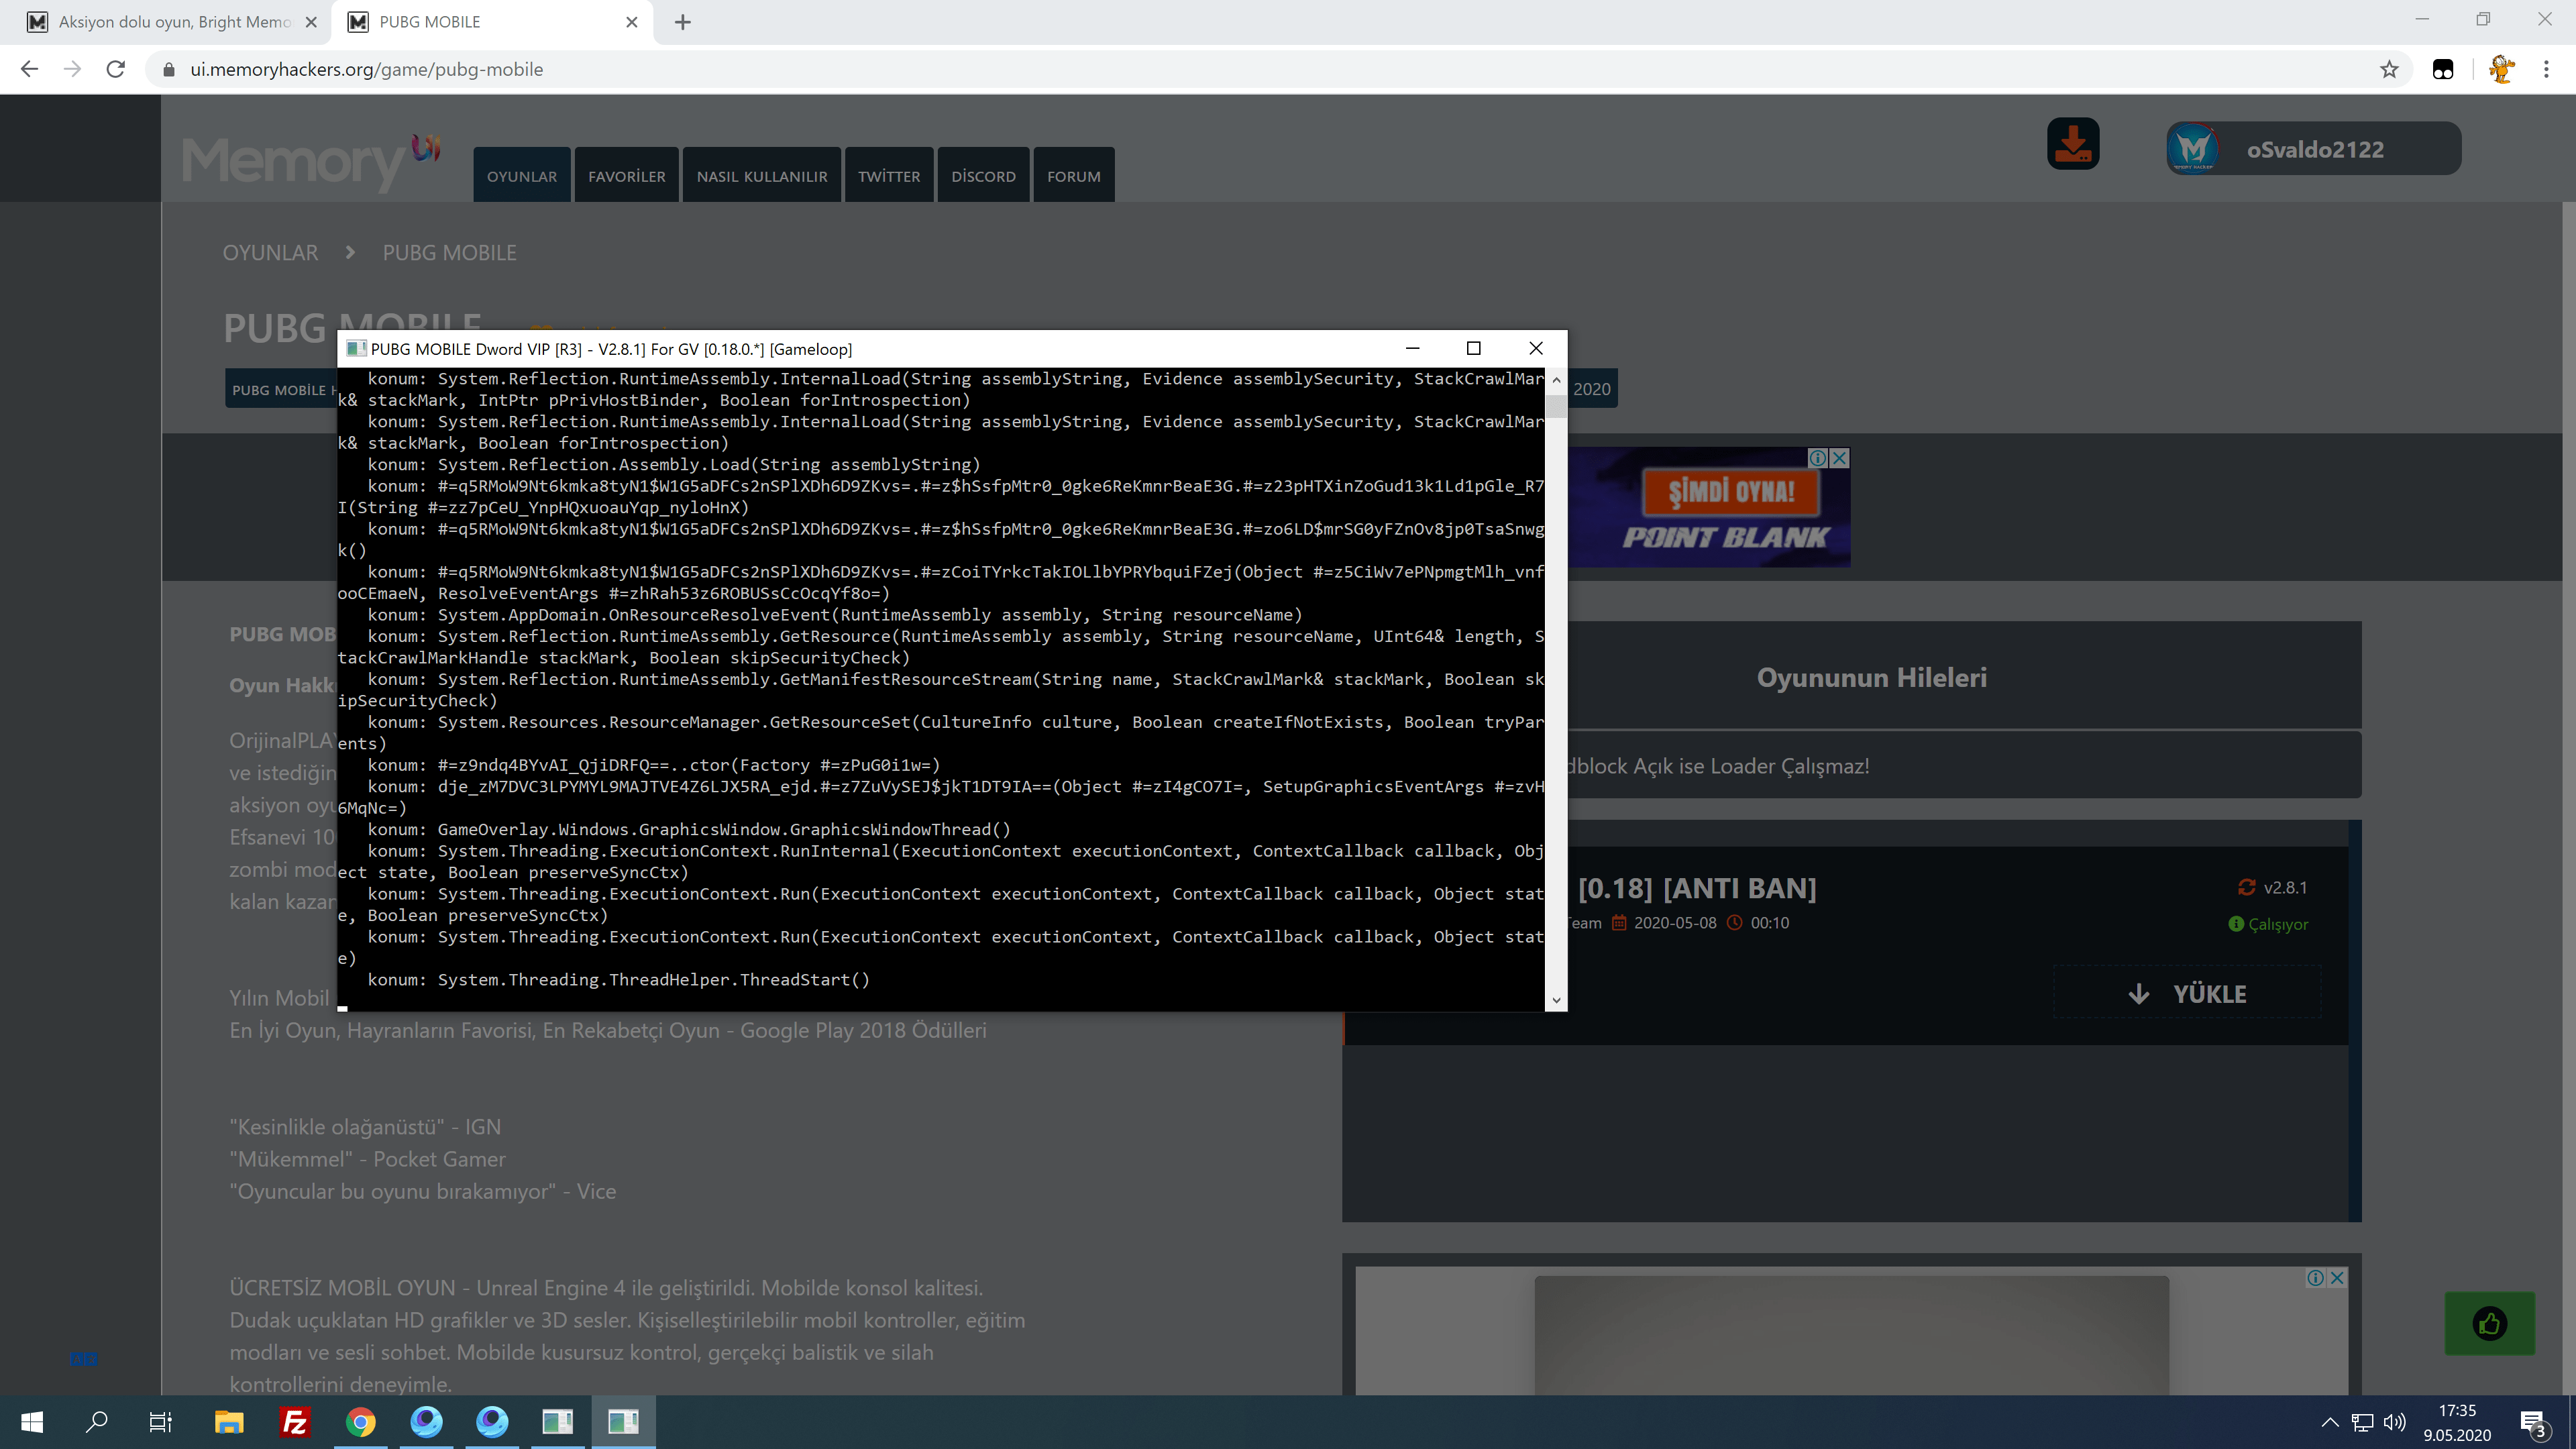Open the FAVORİLER nav item

click(627, 175)
